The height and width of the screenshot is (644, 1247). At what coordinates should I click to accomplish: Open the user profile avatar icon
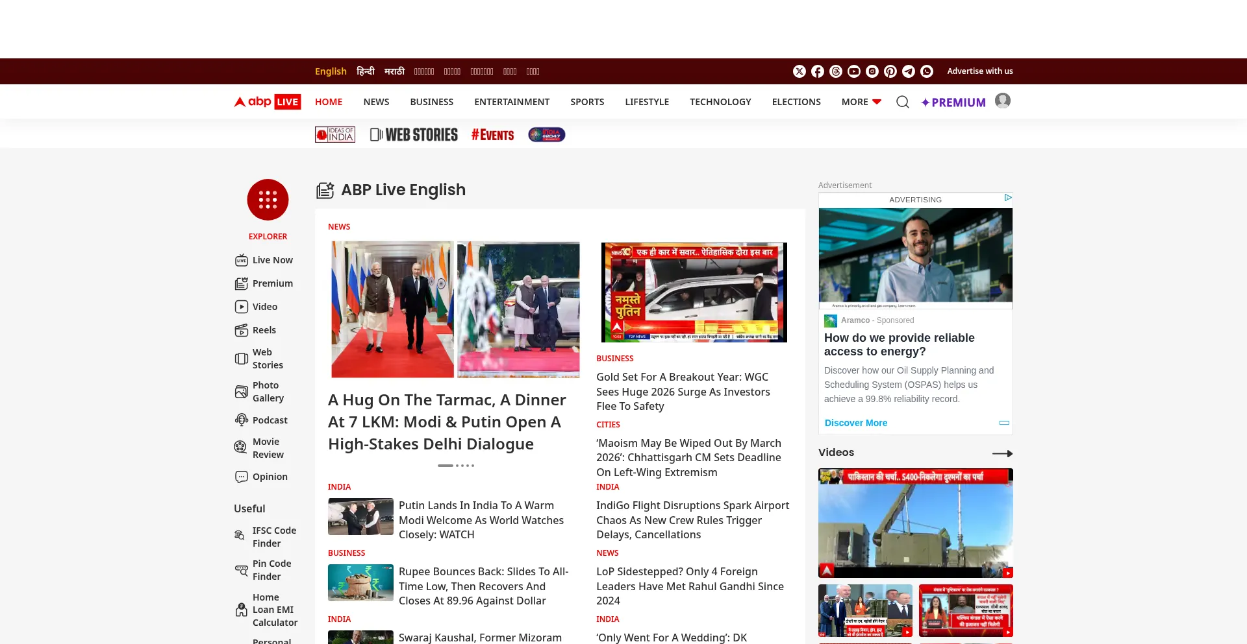pos(1002,101)
